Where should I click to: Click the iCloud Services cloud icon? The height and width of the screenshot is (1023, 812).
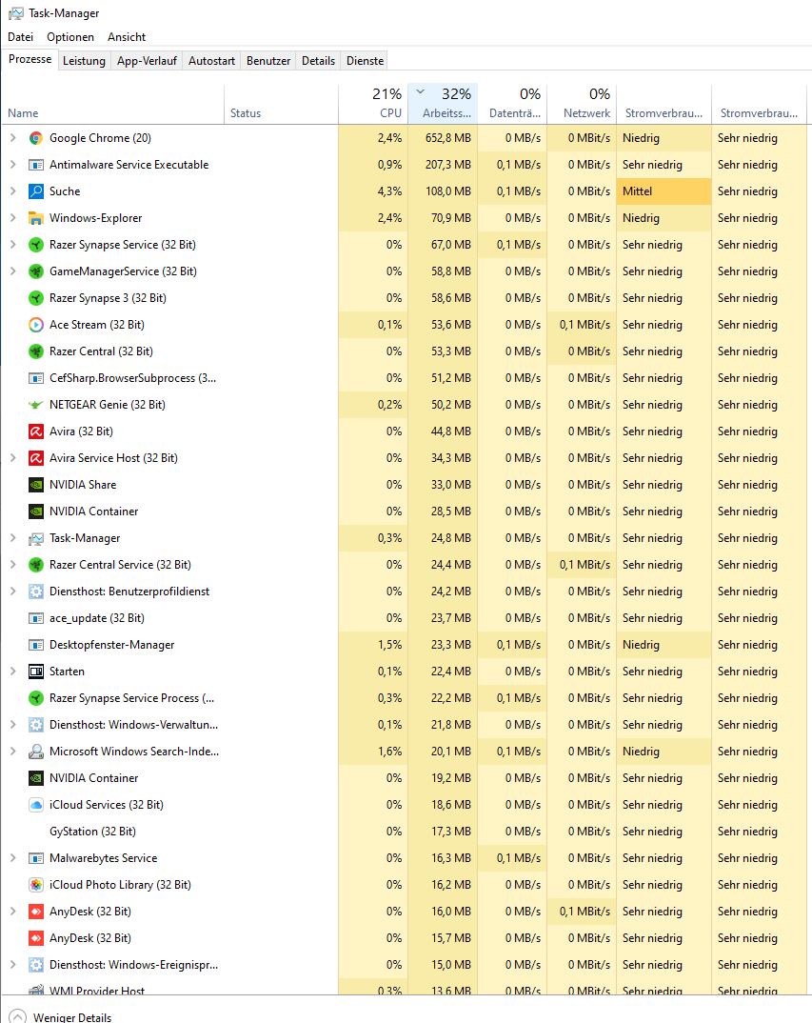pos(36,805)
